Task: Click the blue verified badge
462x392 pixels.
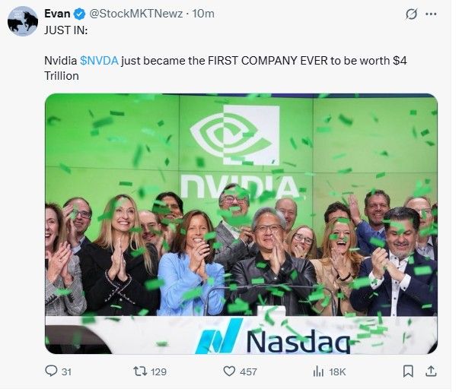Action: (79, 14)
